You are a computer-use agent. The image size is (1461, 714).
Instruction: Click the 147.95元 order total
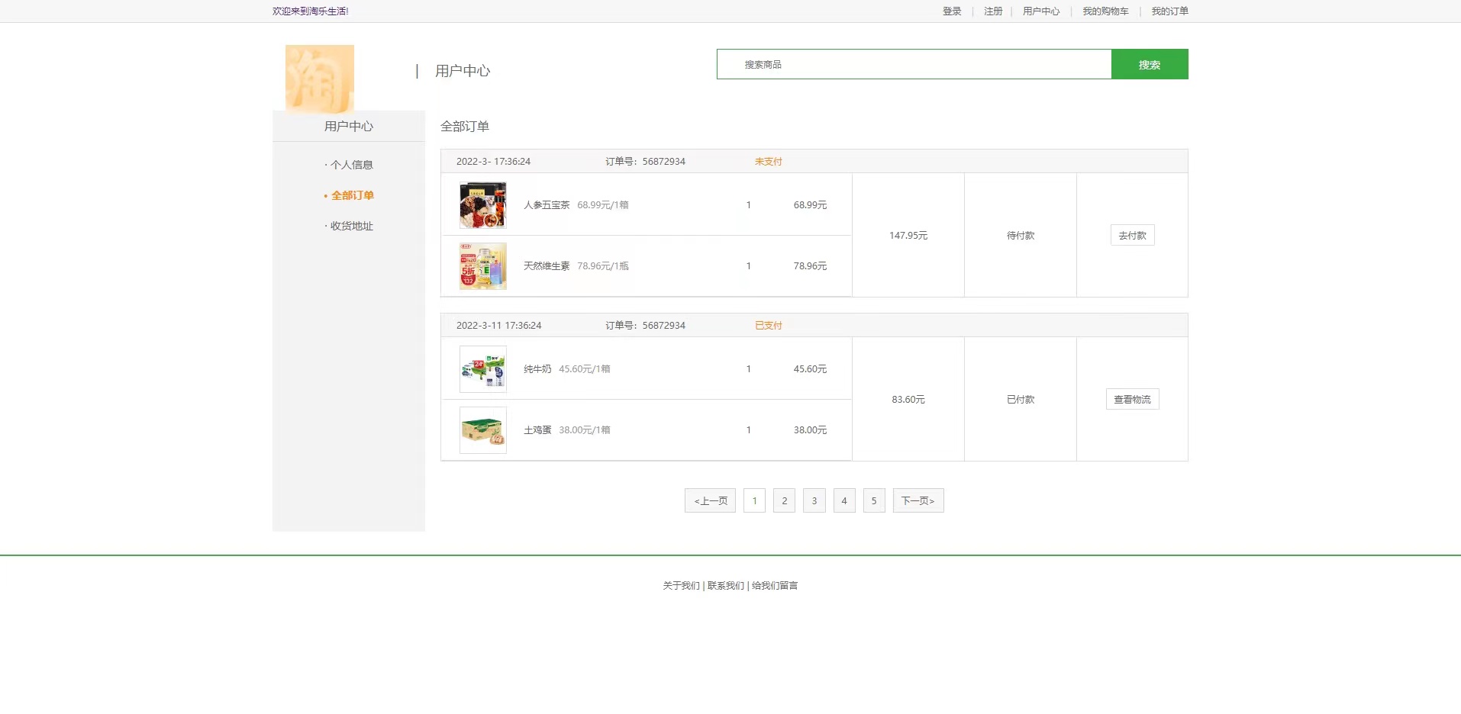tap(908, 236)
